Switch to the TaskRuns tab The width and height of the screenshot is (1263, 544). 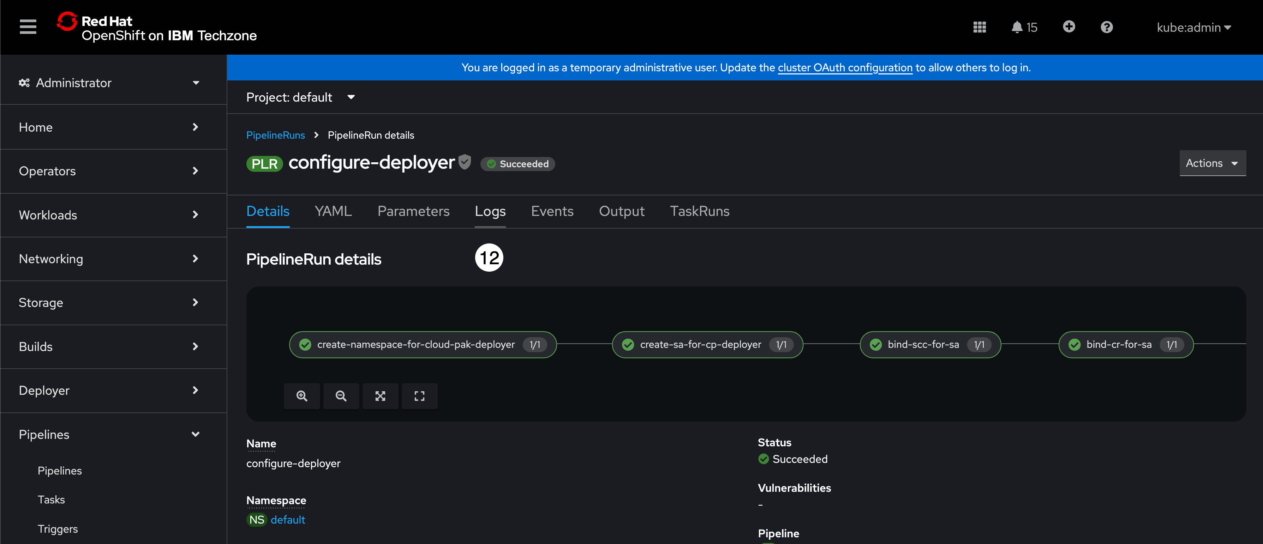point(699,211)
